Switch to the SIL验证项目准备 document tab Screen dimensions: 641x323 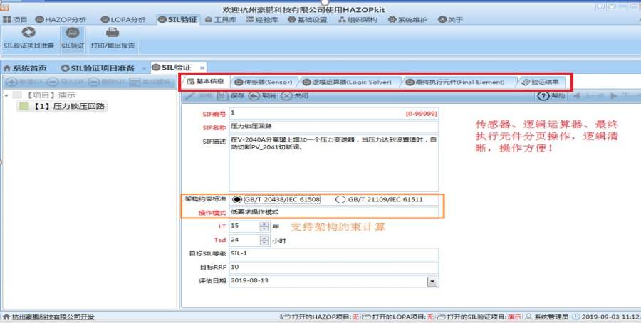98,68
